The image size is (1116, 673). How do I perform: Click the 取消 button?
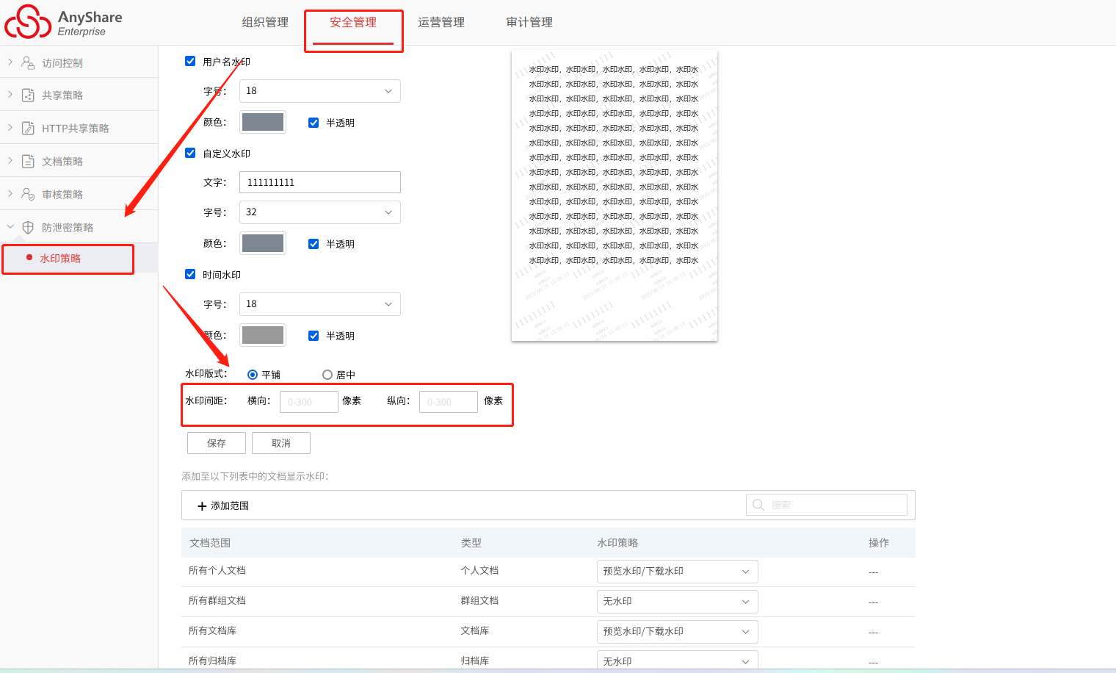point(281,443)
